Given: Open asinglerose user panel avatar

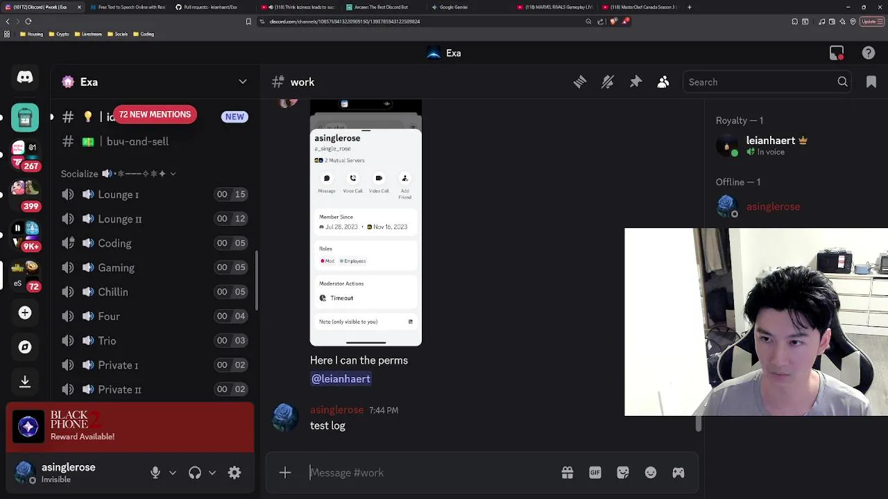Looking at the screenshot, I should [x=25, y=473].
